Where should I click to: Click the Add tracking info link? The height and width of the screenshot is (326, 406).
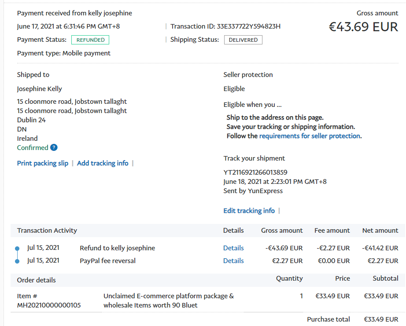[x=103, y=163]
